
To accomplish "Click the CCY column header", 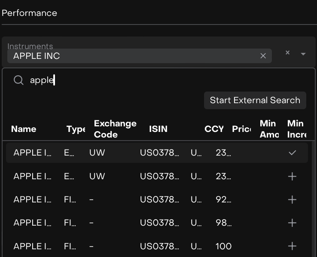I will 214,129.
